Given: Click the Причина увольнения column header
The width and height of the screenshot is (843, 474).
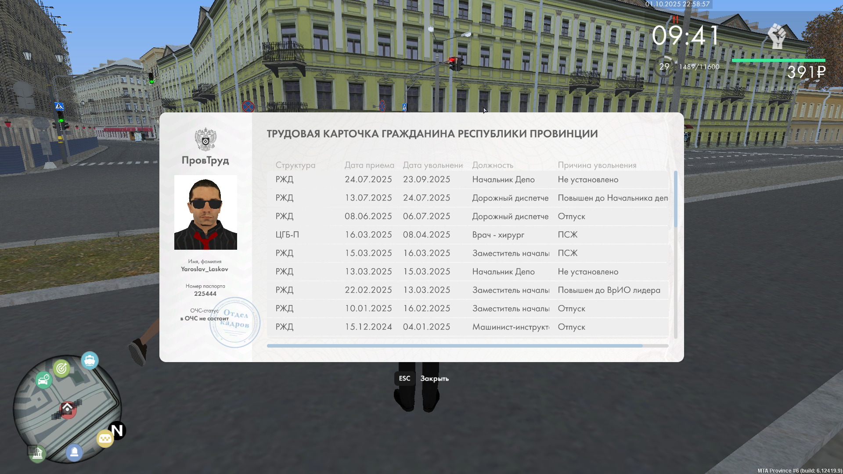Looking at the screenshot, I should (597, 165).
